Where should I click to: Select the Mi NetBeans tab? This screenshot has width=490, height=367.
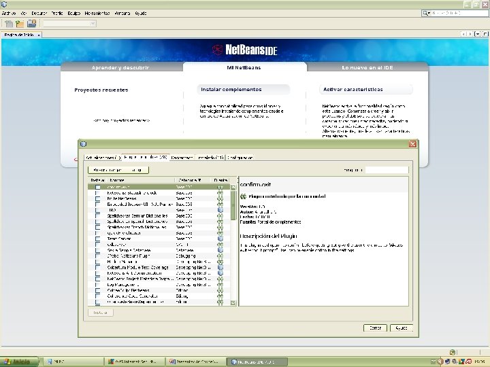[x=244, y=67]
